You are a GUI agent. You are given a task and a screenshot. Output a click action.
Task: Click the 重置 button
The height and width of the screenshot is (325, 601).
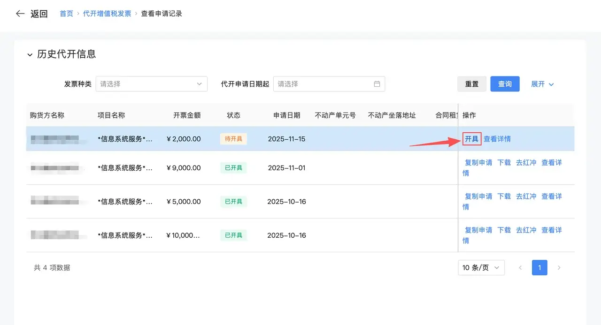pyautogui.click(x=472, y=84)
